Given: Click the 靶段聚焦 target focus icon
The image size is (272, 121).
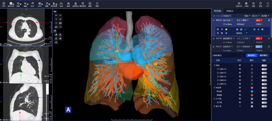Looking at the screenshot, I should [x=83, y=4].
